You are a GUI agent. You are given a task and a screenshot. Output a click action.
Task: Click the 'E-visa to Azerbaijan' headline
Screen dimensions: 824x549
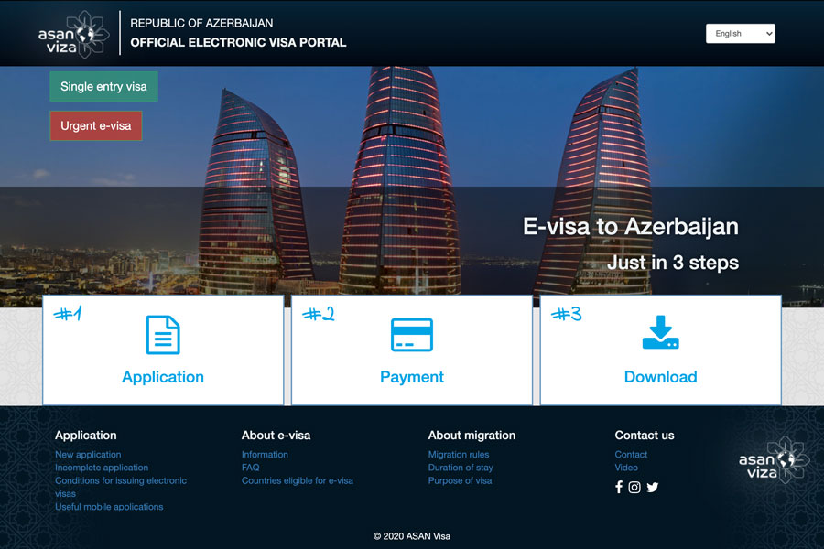tap(631, 227)
